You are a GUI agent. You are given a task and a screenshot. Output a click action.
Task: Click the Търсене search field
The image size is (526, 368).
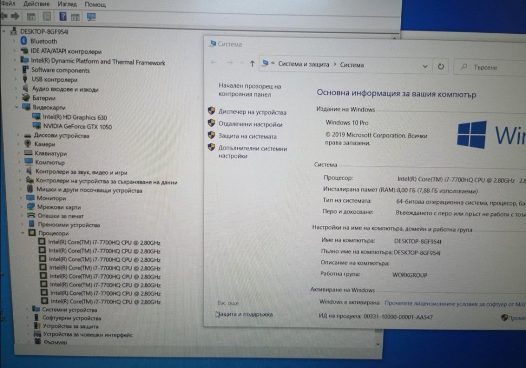(489, 67)
